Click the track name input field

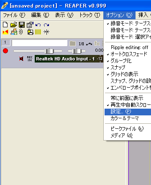(40, 43)
